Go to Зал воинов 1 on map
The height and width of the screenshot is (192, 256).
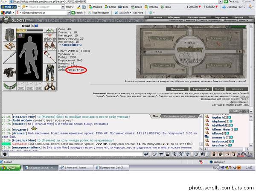coord(218,39)
